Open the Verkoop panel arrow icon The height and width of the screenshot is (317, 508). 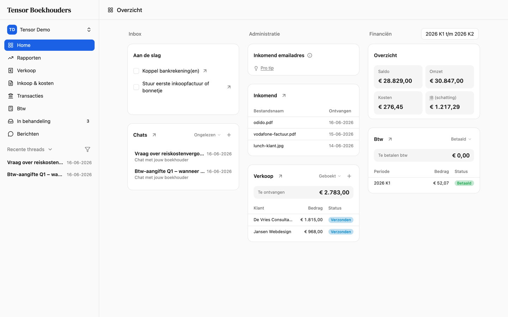coord(280,176)
